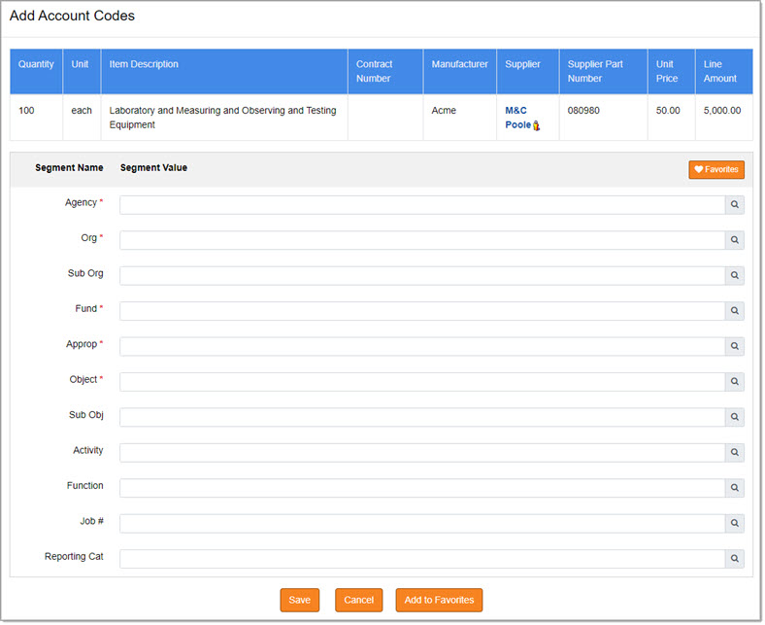This screenshot has width=765, height=625.
Task: Focus the Activity input field
Action: point(422,453)
